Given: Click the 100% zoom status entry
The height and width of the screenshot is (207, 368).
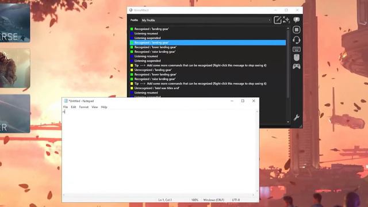Looking at the screenshot, I should click(x=194, y=200).
